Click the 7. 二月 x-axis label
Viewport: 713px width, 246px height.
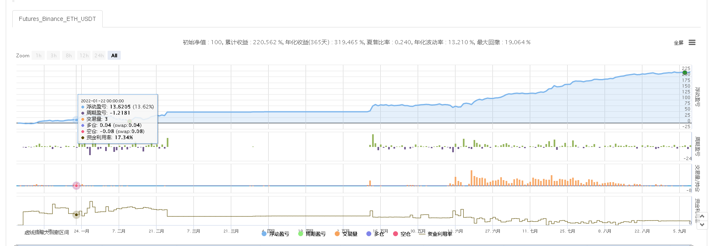point(119,231)
